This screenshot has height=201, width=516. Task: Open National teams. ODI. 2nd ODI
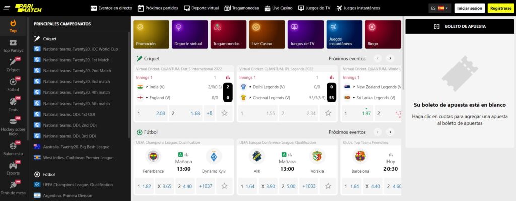click(65, 125)
